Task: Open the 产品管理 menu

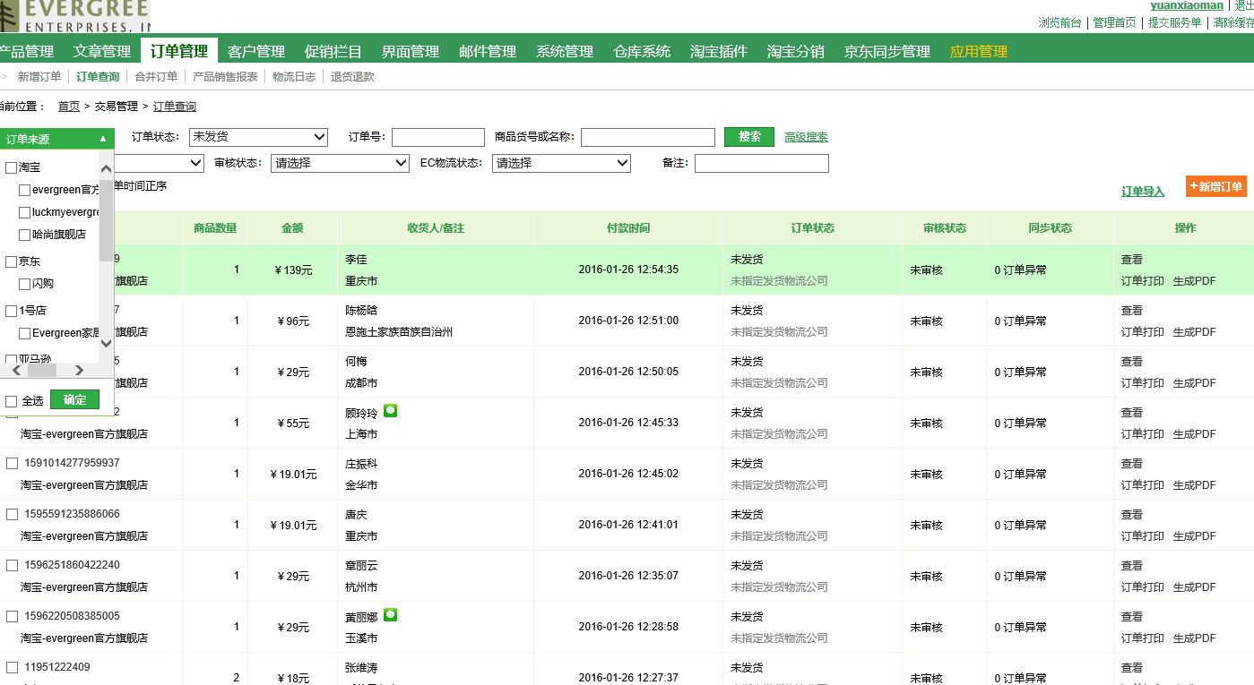Action: tap(25, 52)
